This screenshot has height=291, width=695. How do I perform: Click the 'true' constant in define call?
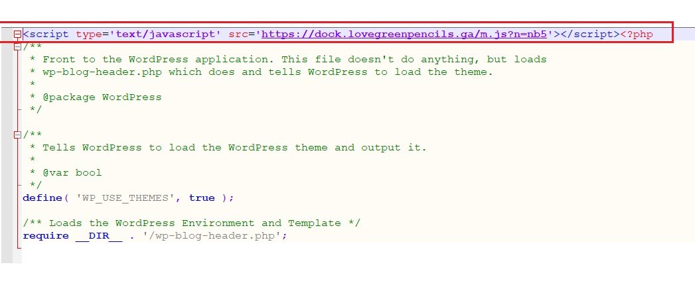coord(202,198)
